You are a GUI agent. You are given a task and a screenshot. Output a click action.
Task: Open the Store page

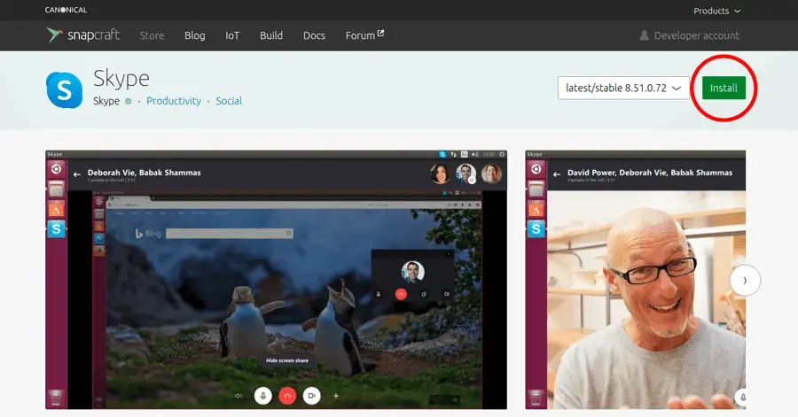click(x=152, y=35)
